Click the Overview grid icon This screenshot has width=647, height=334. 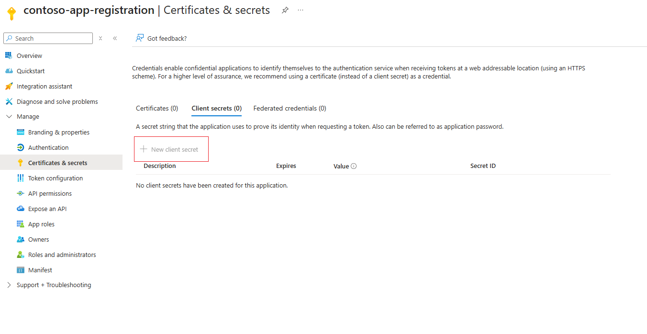pyautogui.click(x=9, y=56)
